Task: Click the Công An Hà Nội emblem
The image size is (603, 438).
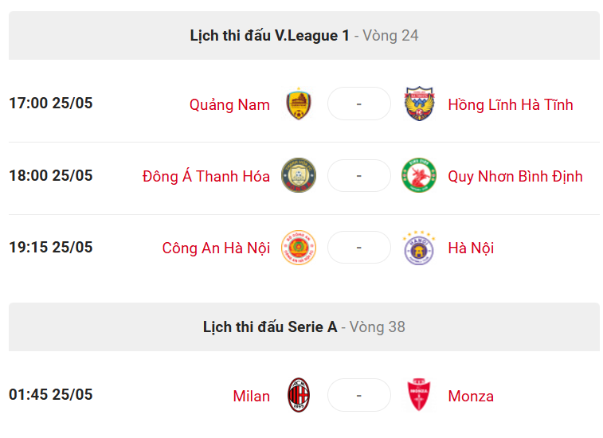Action: [299, 248]
